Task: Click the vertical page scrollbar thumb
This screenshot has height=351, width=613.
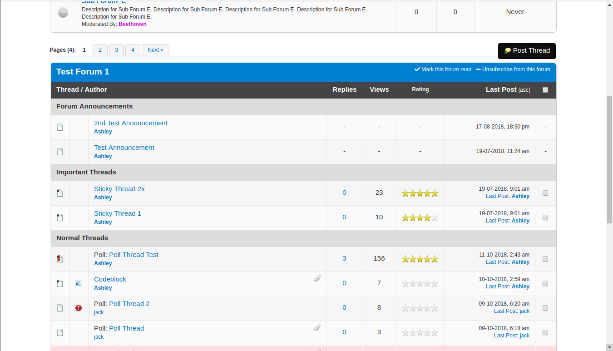Action: click(x=609, y=159)
